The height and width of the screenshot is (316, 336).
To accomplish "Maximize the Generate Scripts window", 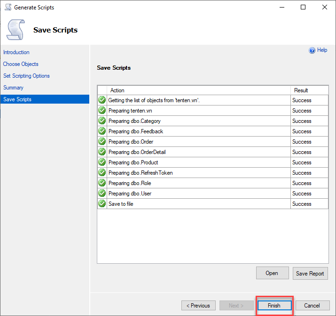I will (303, 7).
